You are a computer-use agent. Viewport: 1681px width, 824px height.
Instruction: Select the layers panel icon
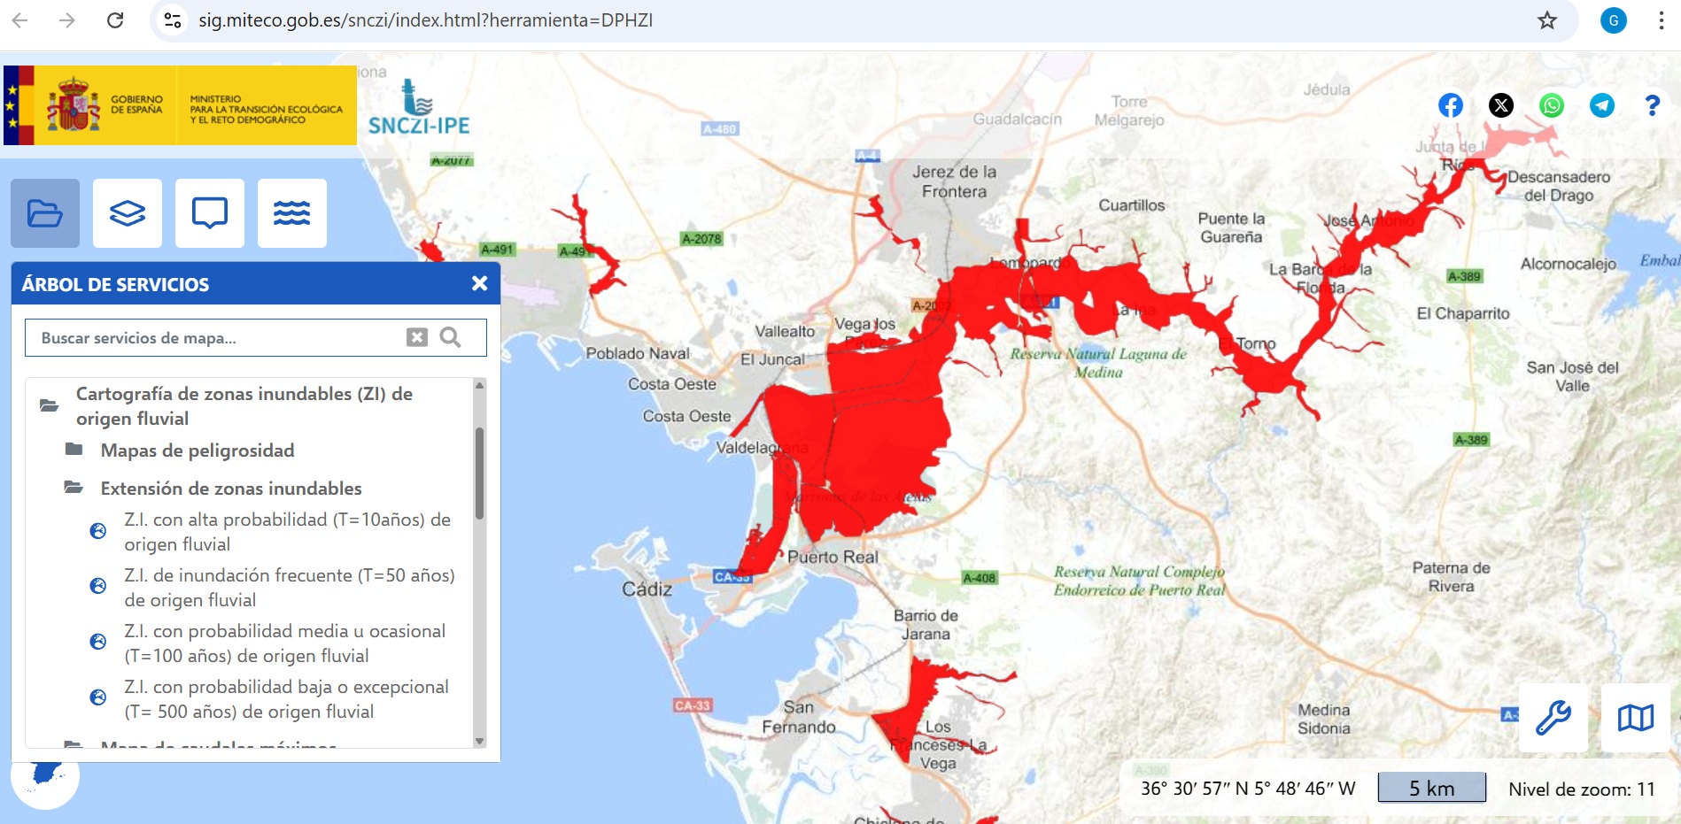click(127, 212)
